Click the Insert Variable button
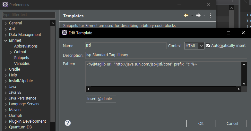This screenshot has width=251, height=131. click(x=101, y=99)
